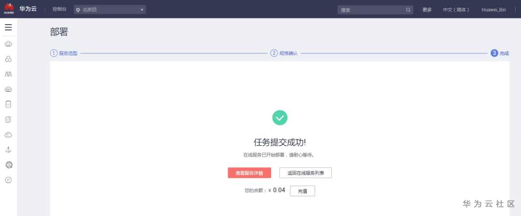This screenshot has height=216, width=521.
Task: Open the 中文(简体) language selector
Action: click(456, 10)
